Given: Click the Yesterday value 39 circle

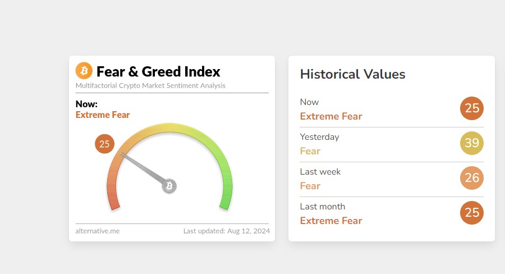Looking at the screenshot, I should 472,143.
